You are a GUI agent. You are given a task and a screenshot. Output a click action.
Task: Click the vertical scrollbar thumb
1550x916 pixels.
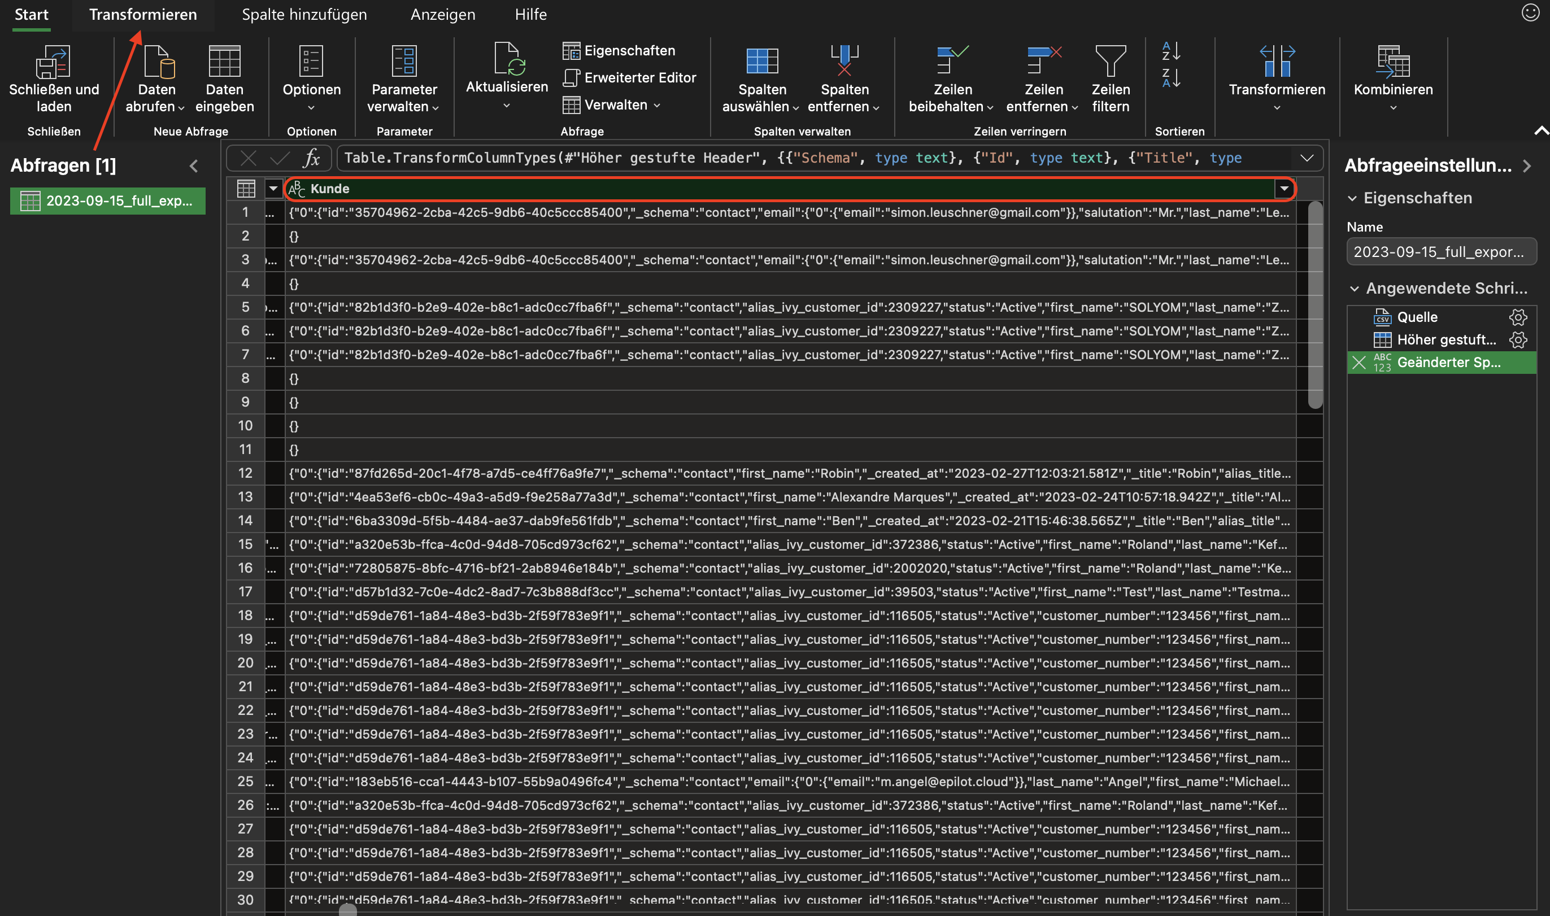(1315, 305)
